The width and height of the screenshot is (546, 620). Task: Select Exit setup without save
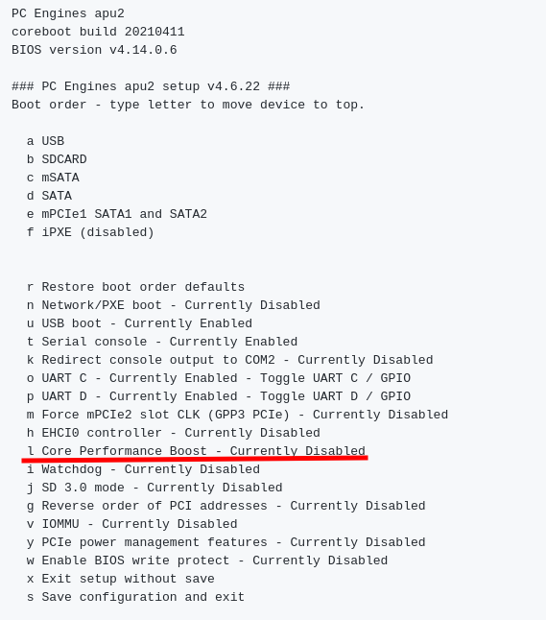pos(121,579)
